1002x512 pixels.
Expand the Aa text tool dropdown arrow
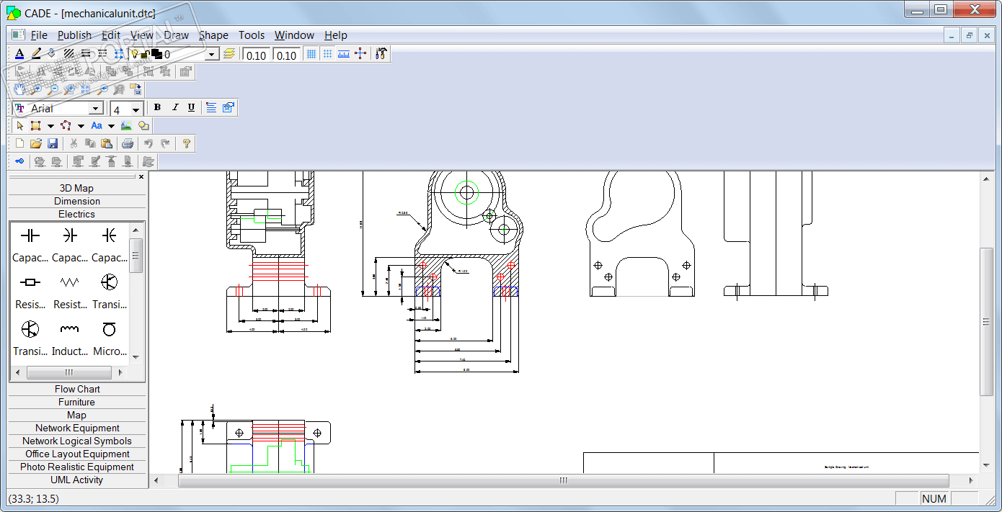pyautogui.click(x=111, y=126)
